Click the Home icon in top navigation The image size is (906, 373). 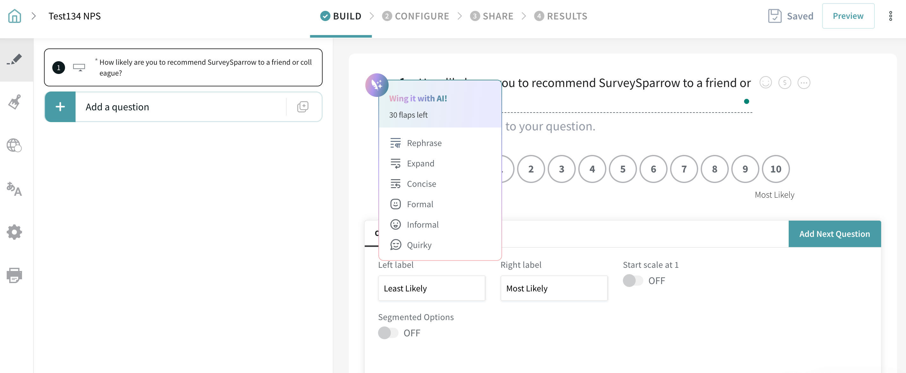click(14, 16)
